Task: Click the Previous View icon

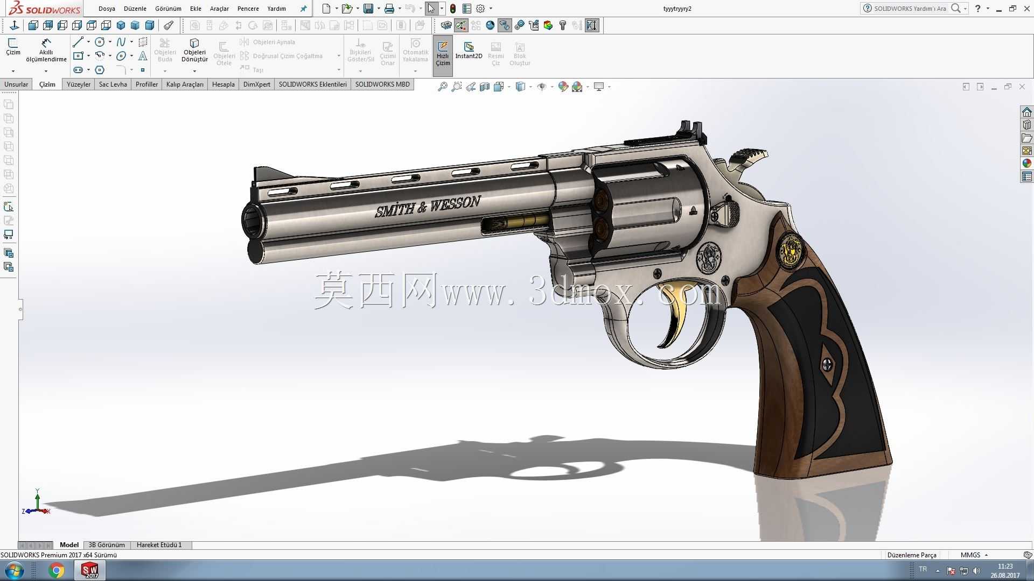Action: [471, 87]
